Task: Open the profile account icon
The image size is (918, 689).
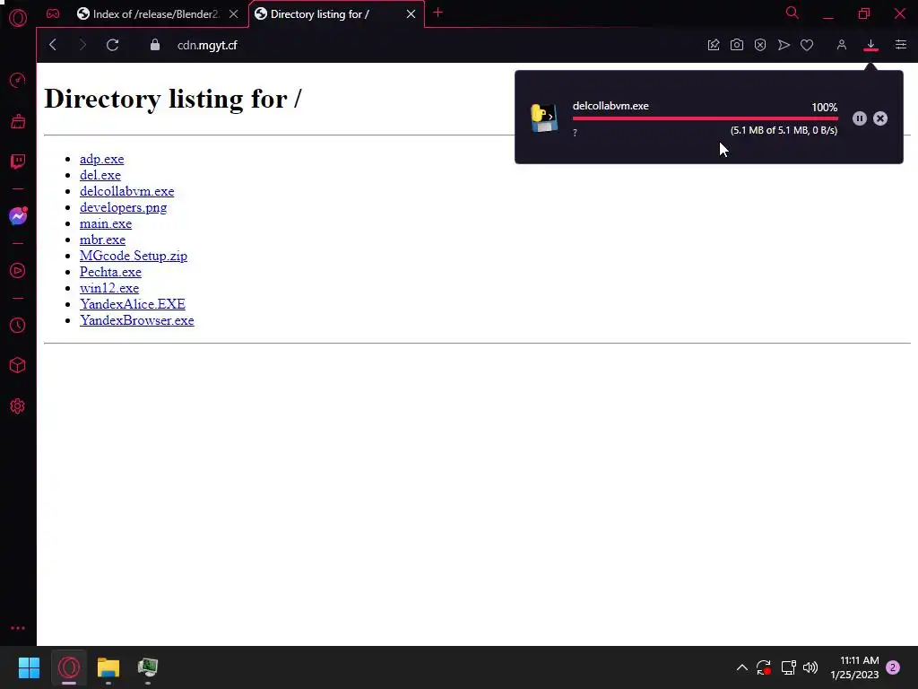Action: point(841,45)
